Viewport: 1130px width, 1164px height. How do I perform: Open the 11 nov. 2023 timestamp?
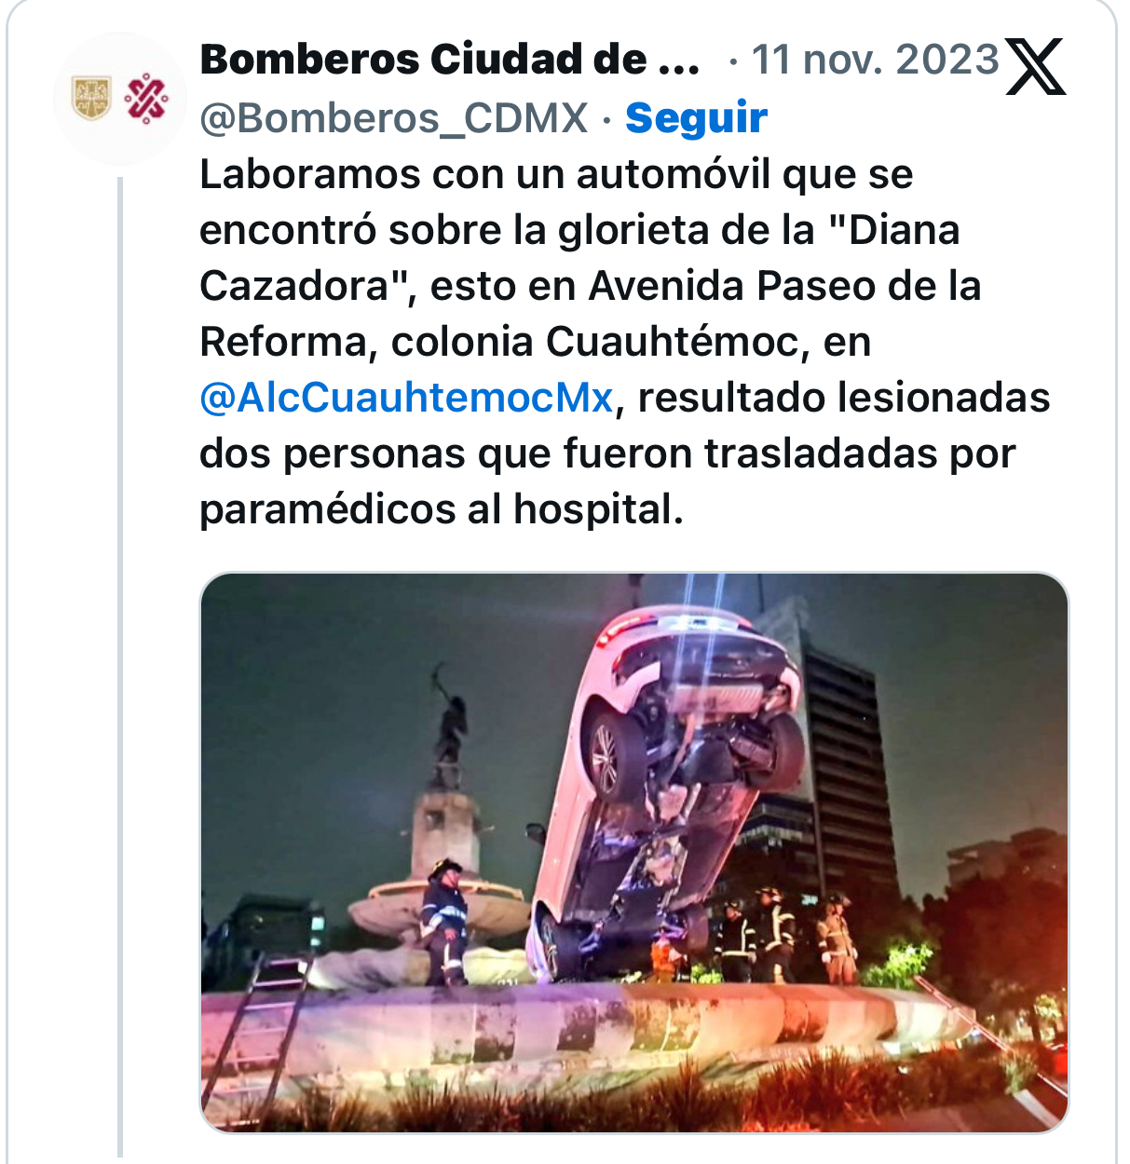click(x=875, y=61)
